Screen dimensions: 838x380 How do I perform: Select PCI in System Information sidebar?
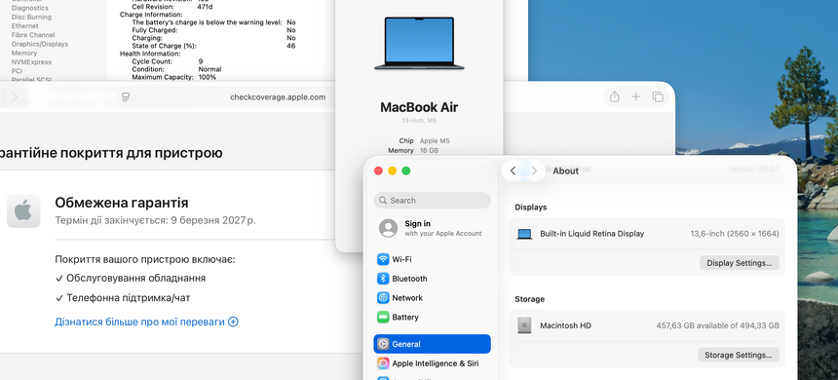point(18,70)
